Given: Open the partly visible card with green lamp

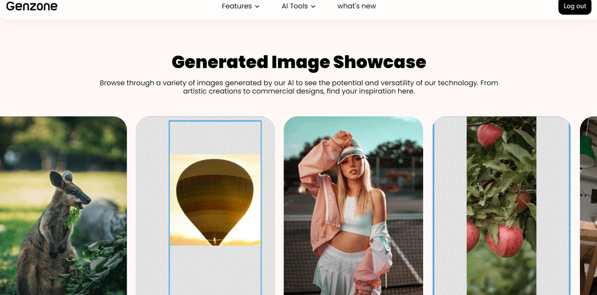Looking at the screenshot, I should 588,206.
